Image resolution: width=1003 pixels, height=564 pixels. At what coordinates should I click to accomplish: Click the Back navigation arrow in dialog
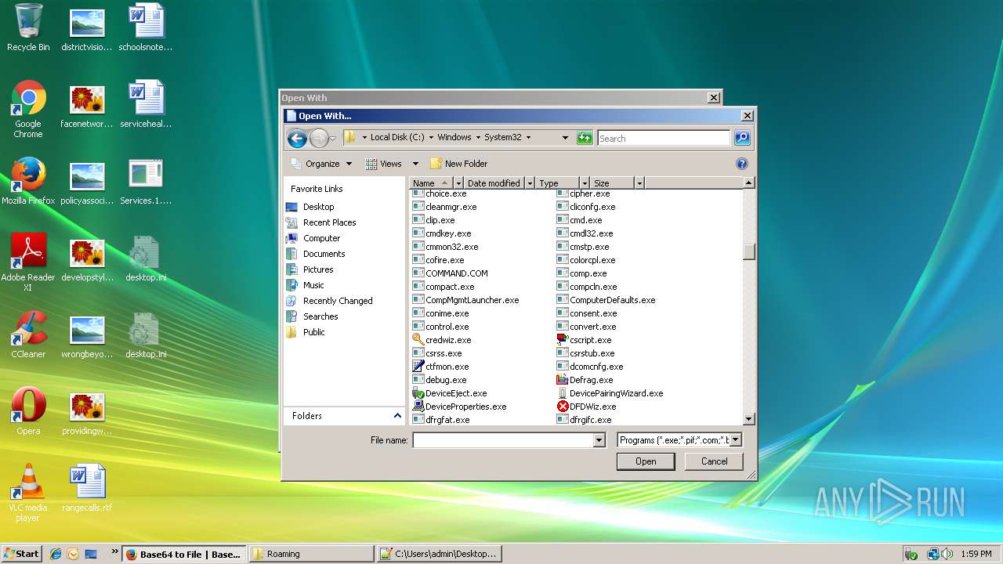(297, 139)
